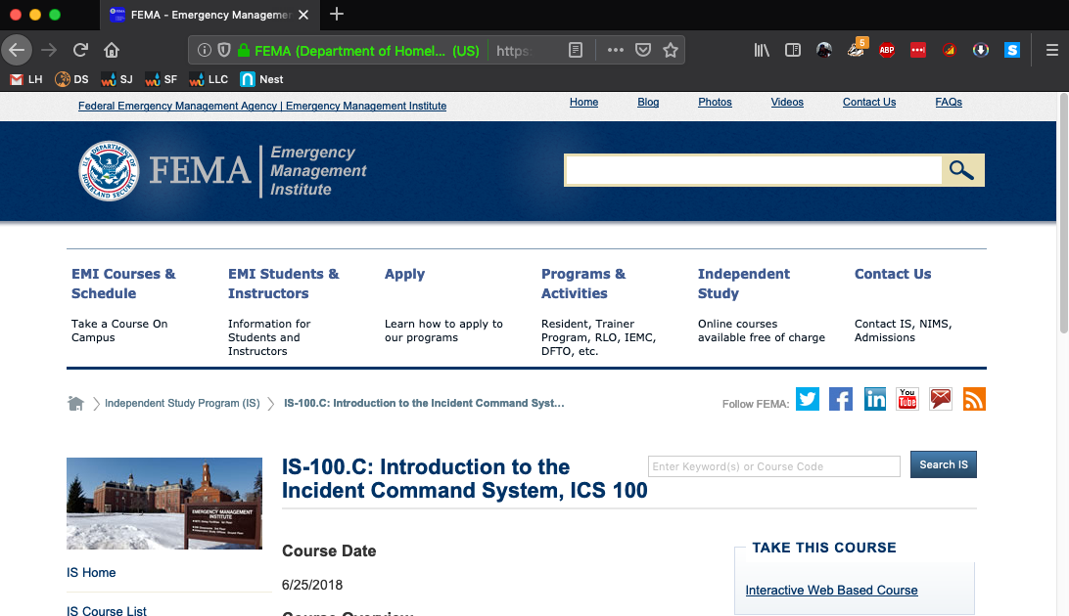The image size is (1069, 616).
Task: Open the page actions ellipsis menu
Action: [x=616, y=50]
